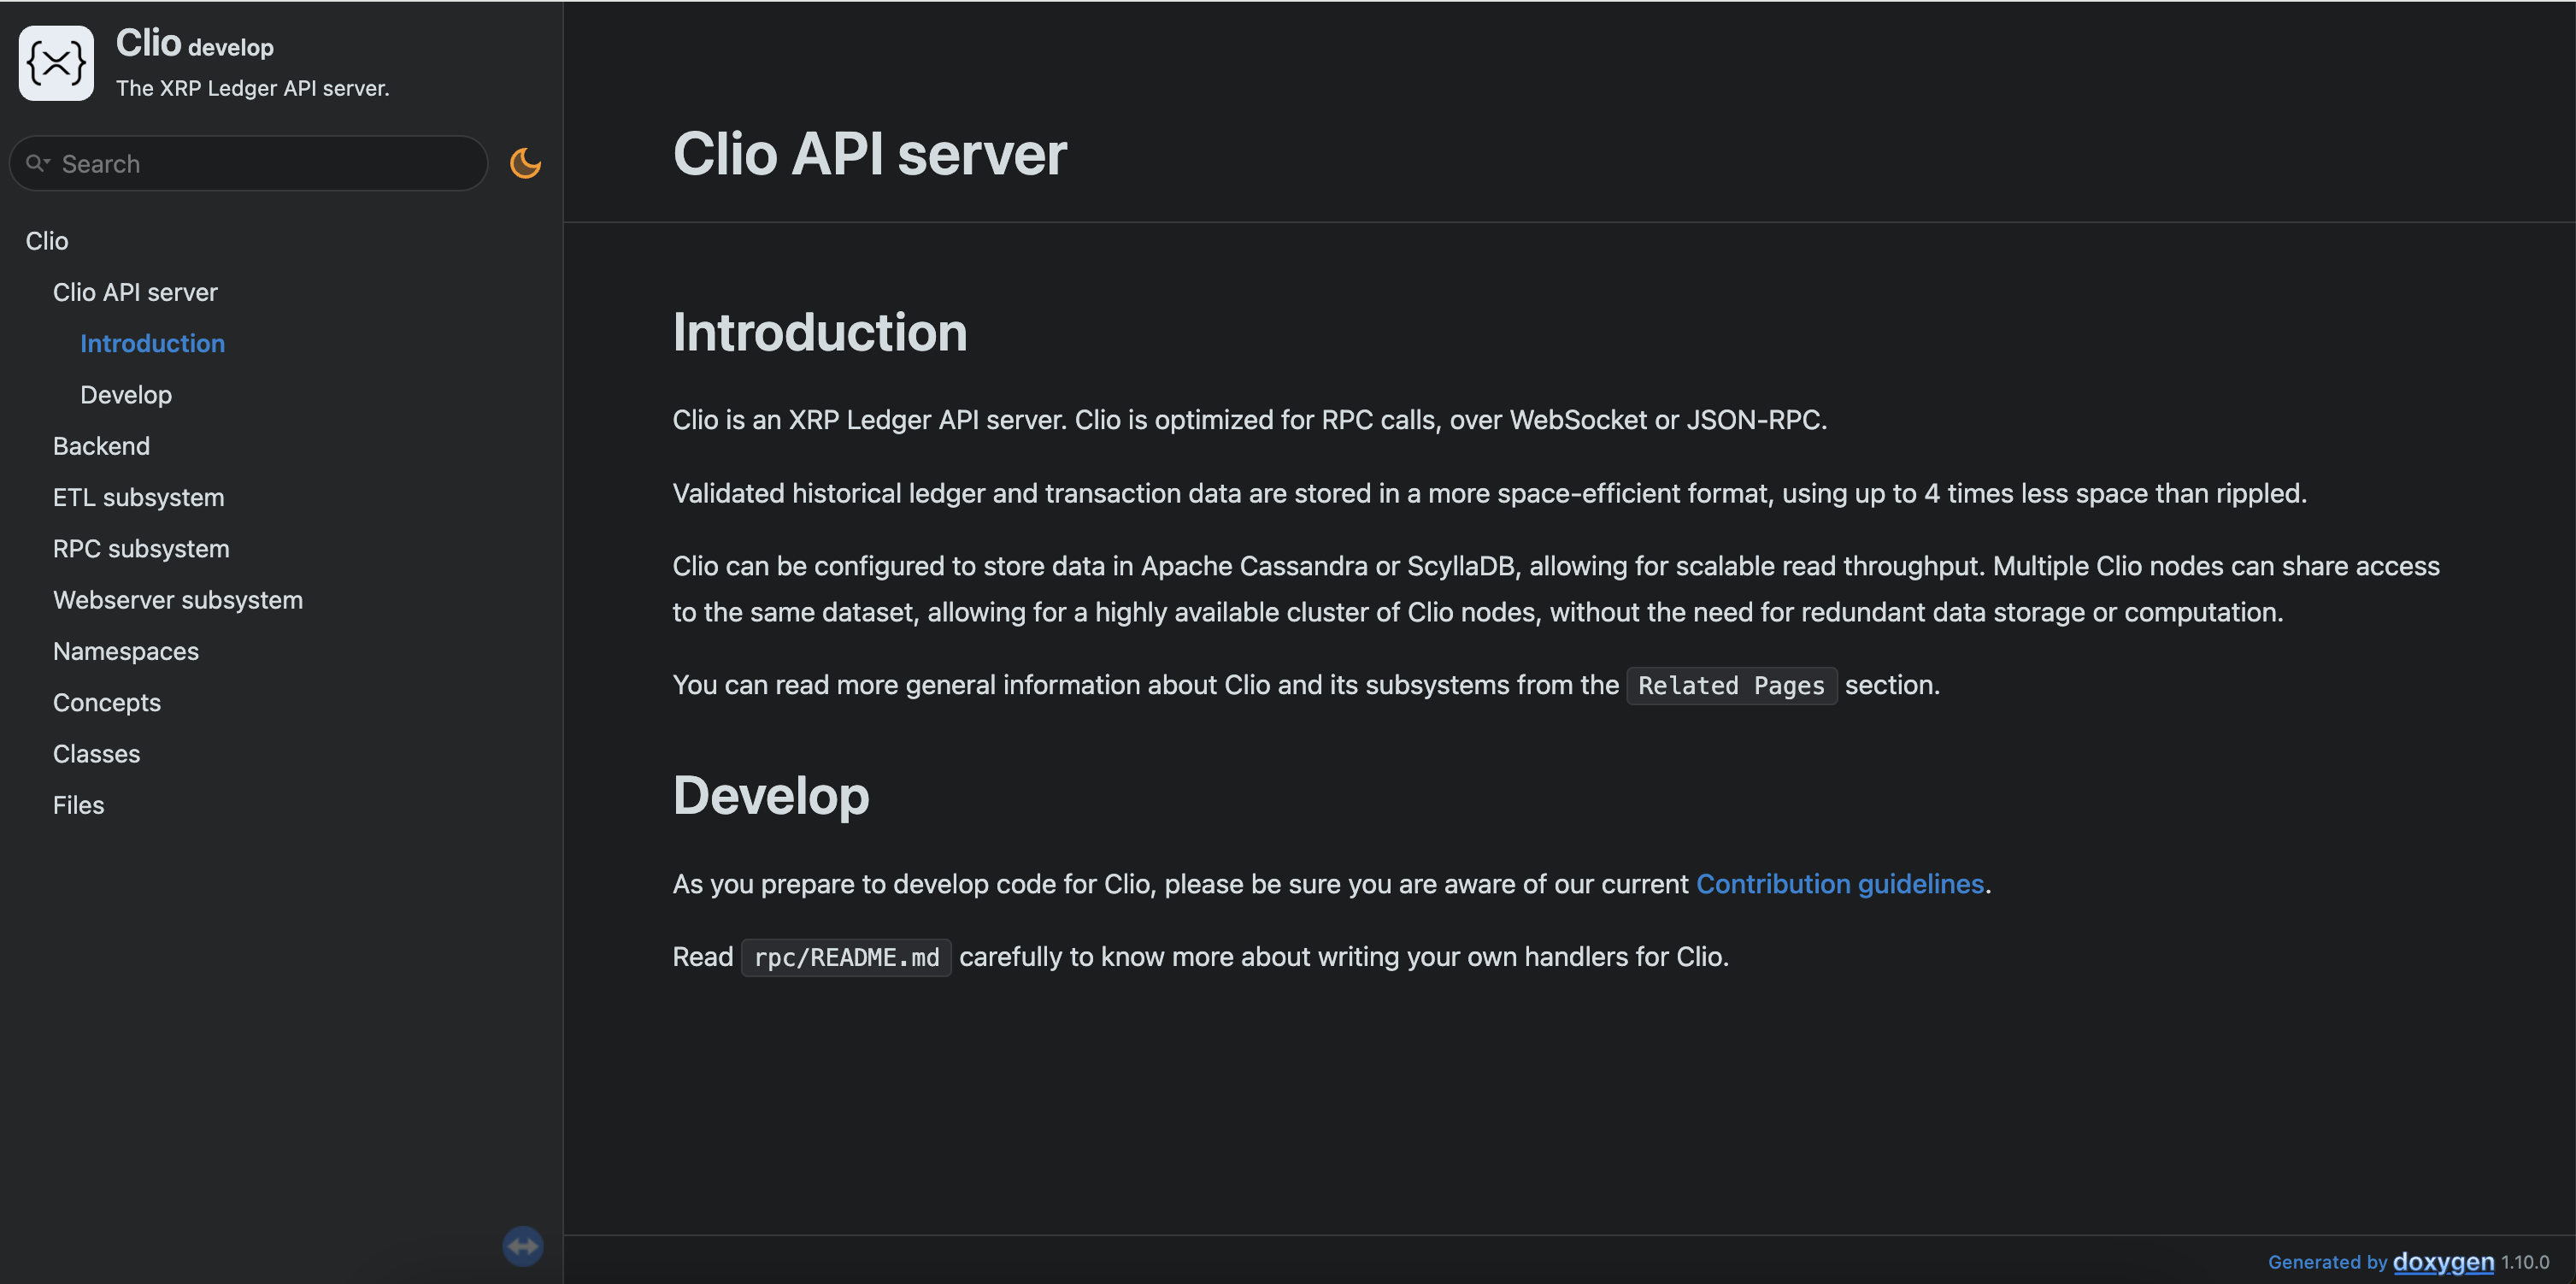Open the Clio root tree item
The height and width of the screenshot is (1284, 2576).
[47, 241]
